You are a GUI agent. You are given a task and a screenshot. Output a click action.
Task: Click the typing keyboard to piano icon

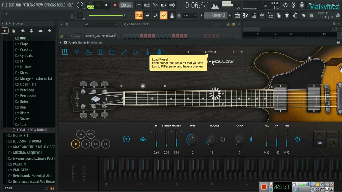pyautogui.click(x=139, y=15)
